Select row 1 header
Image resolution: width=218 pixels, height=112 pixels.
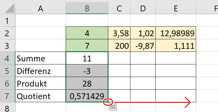point(7,20)
